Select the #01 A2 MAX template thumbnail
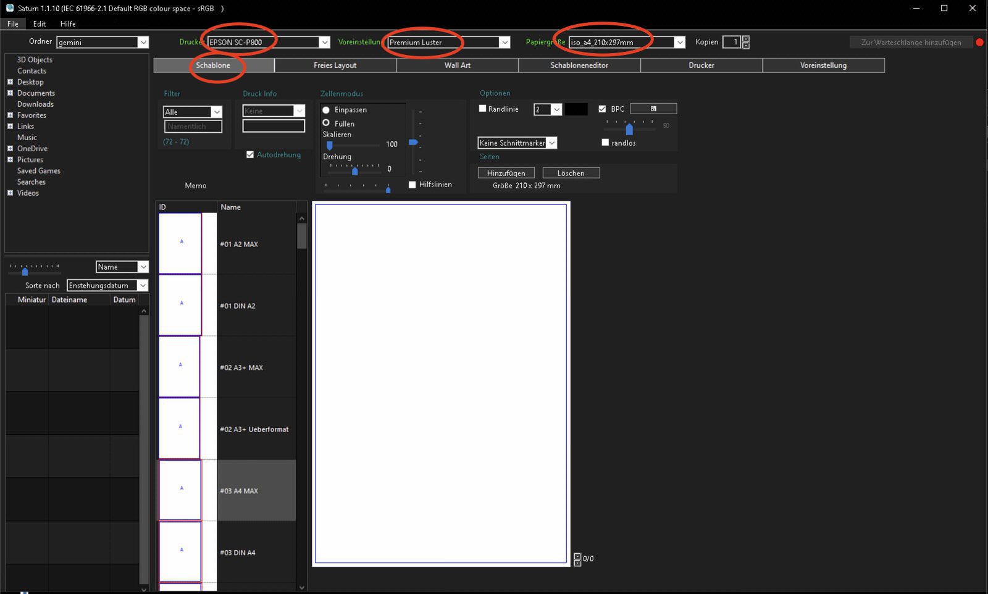 click(x=180, y=243)
